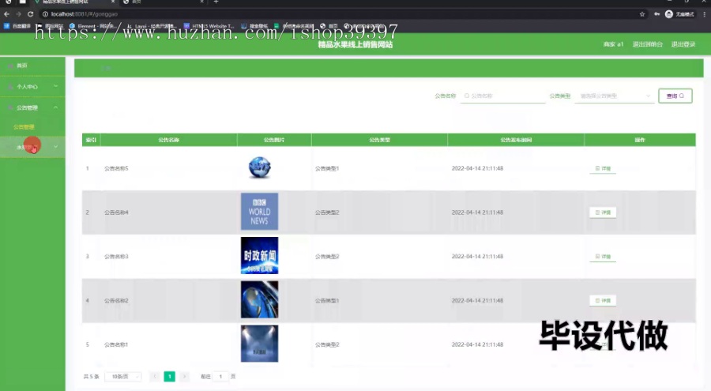This screenshot has height=391, width=711.
Task: Open the password key icon in the address bar
Action: [656, 14]
